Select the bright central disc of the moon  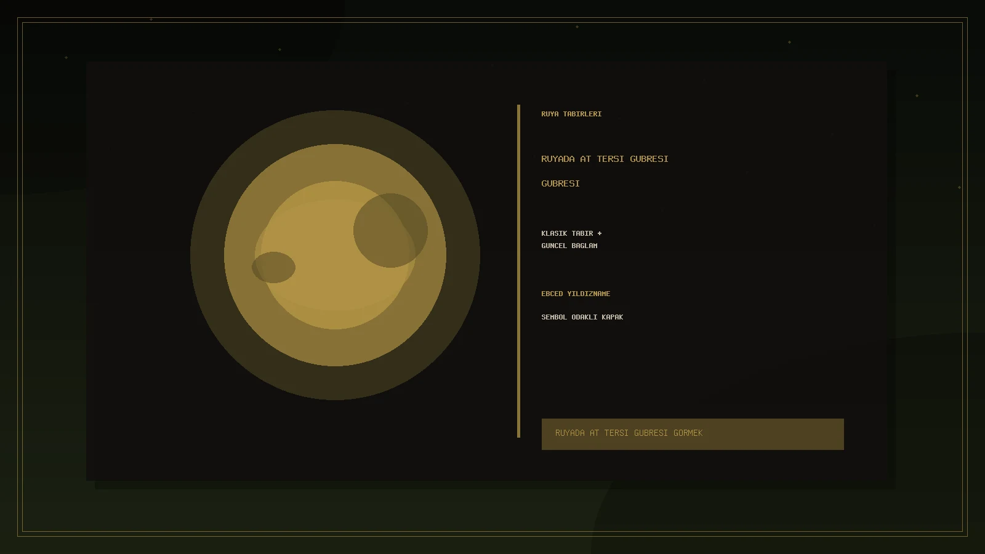[x=335, y=255]
